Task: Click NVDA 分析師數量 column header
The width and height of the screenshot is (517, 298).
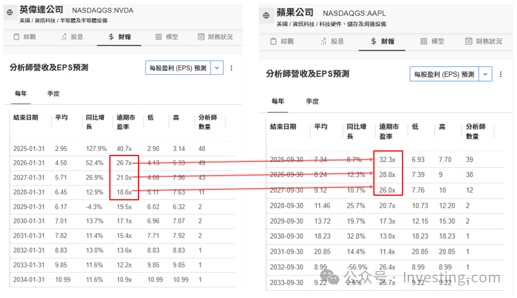Action: click(x=207, y=122)
